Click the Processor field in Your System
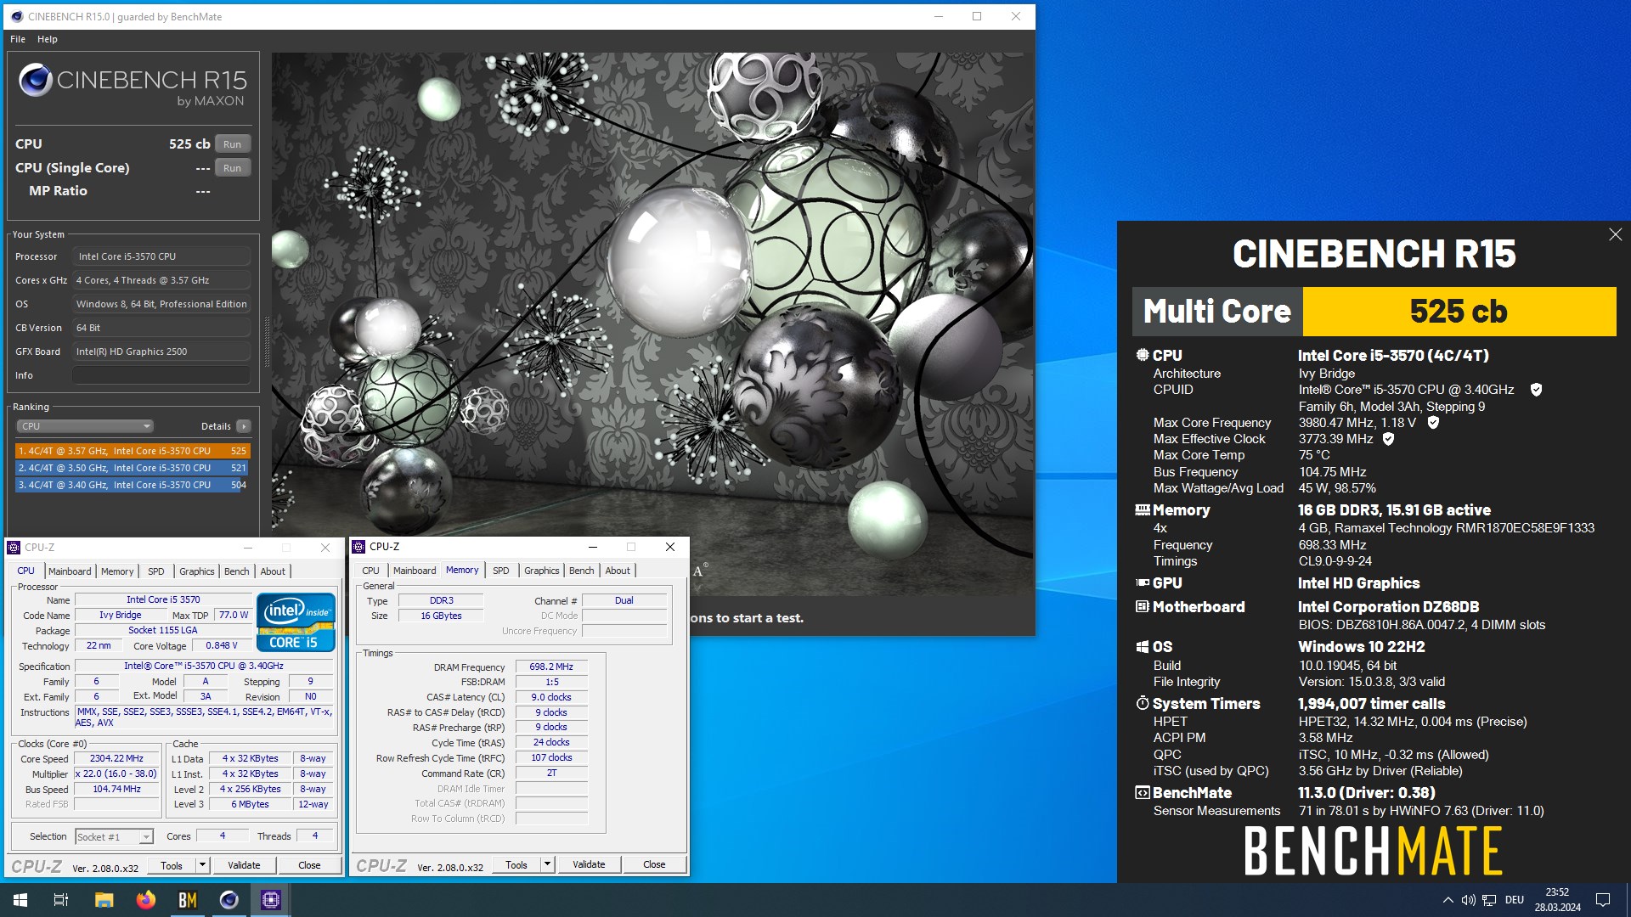This screenshot has height=917, width=1631. (x=161, y=256)
